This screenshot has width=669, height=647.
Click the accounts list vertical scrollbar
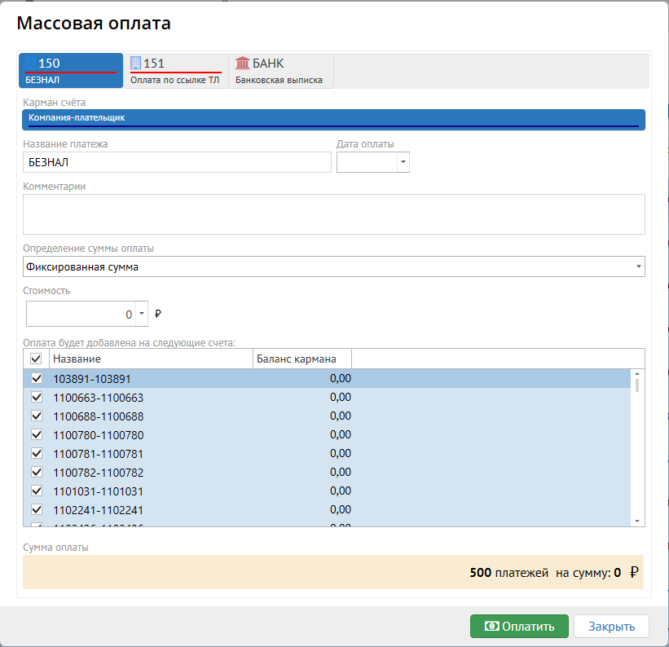click(637, 448)
